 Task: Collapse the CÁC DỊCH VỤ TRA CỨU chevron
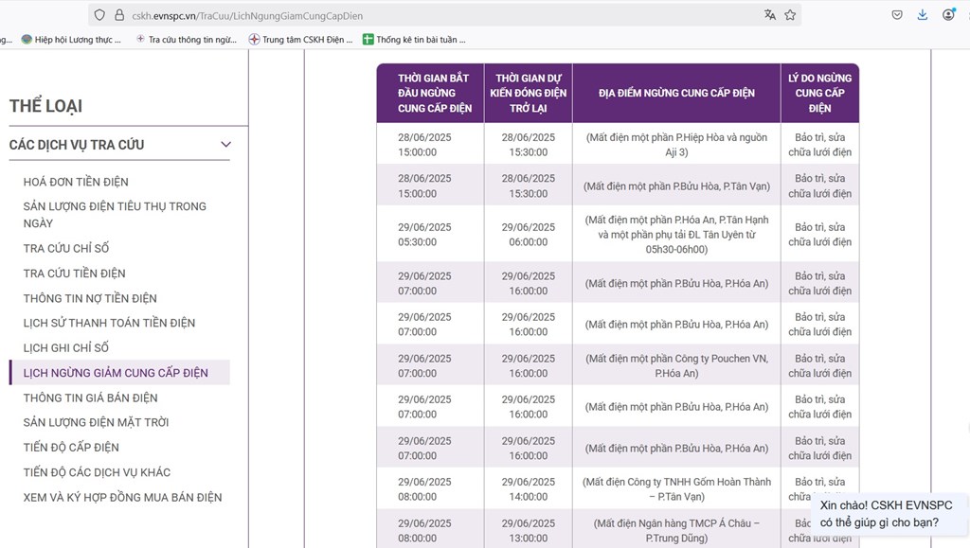point(225,145)
